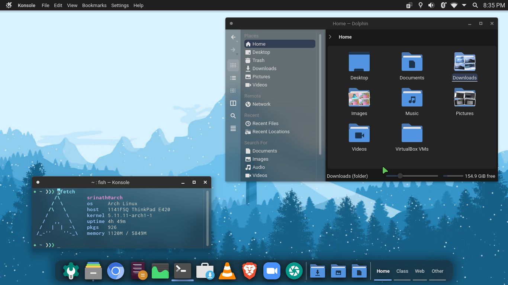Viewport: 508px width, 285px height.
Task: Open the Bookmarks menu in Konsole
Action: (x=94, y=5)
